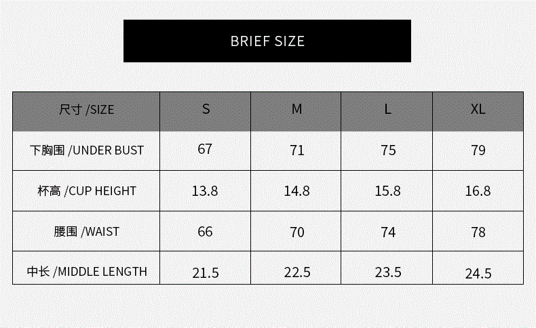Screen dimensions: 536x328
Task: Select the waist value 70
Action: [297, 232]
